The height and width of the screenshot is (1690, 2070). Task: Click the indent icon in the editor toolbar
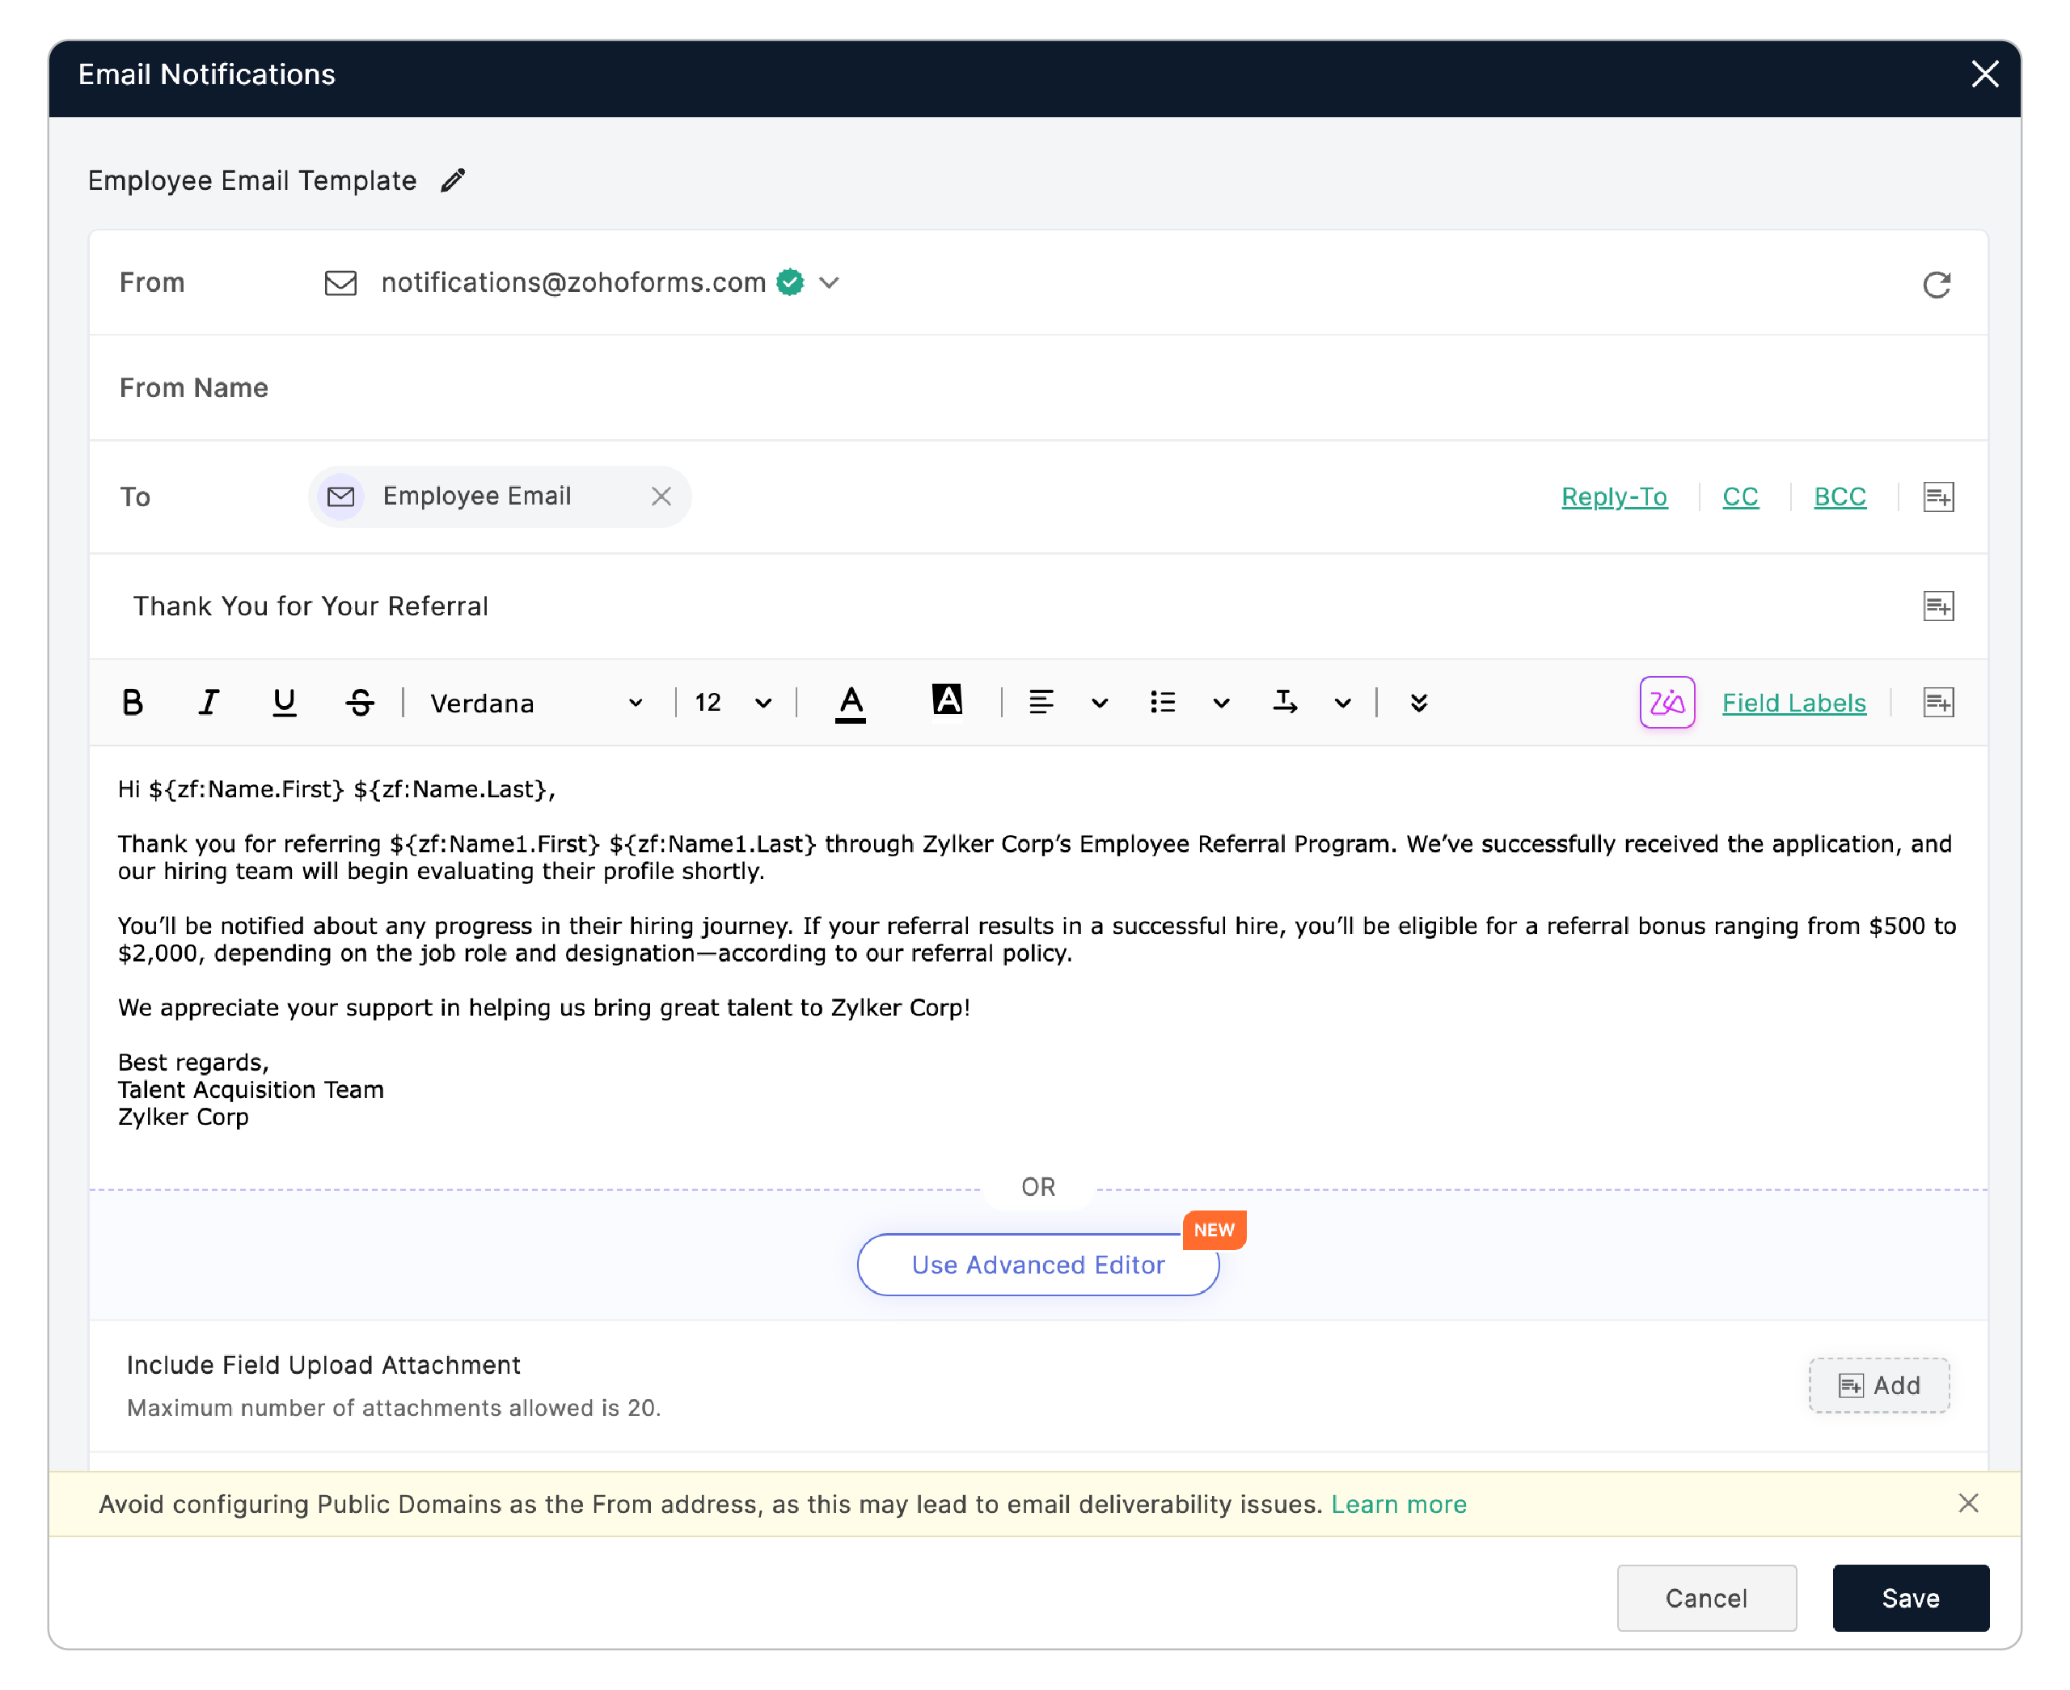tap(1286, 702)
